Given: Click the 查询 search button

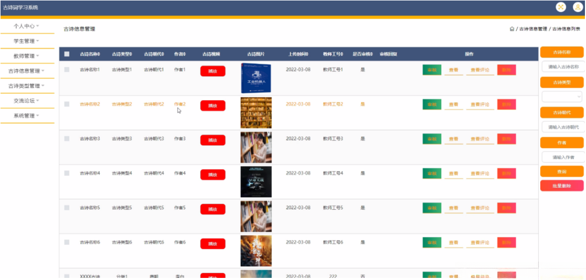Looking at the screenshot, I should click(562, 171).
